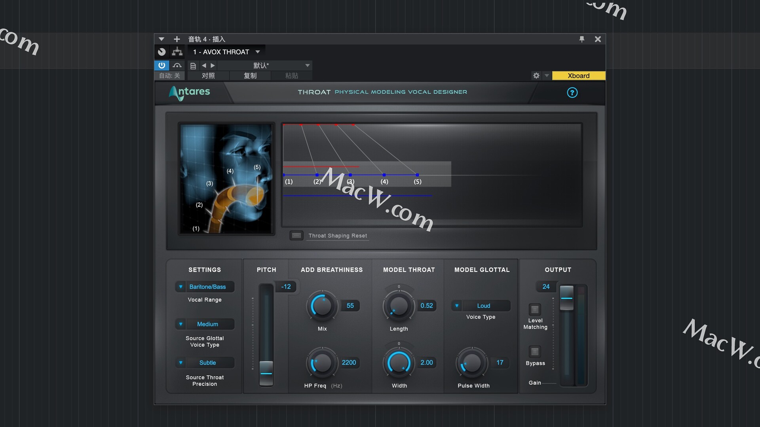Click the throat model head illustration
The height and width of the screenshot is (427, 760).
(226, 179)
